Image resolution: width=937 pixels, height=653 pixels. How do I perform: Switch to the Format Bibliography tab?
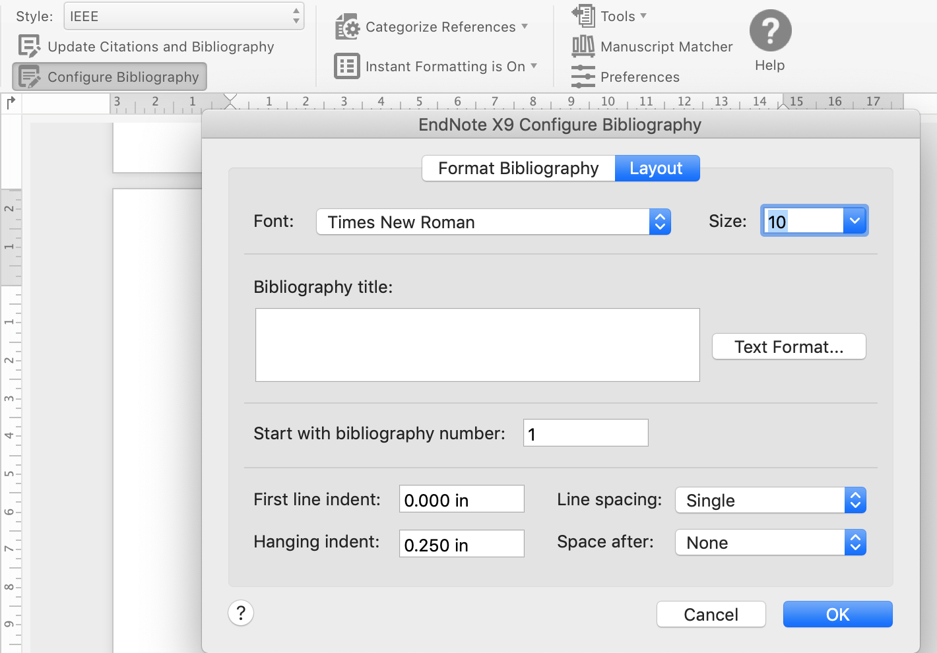(x=519, y=168)
